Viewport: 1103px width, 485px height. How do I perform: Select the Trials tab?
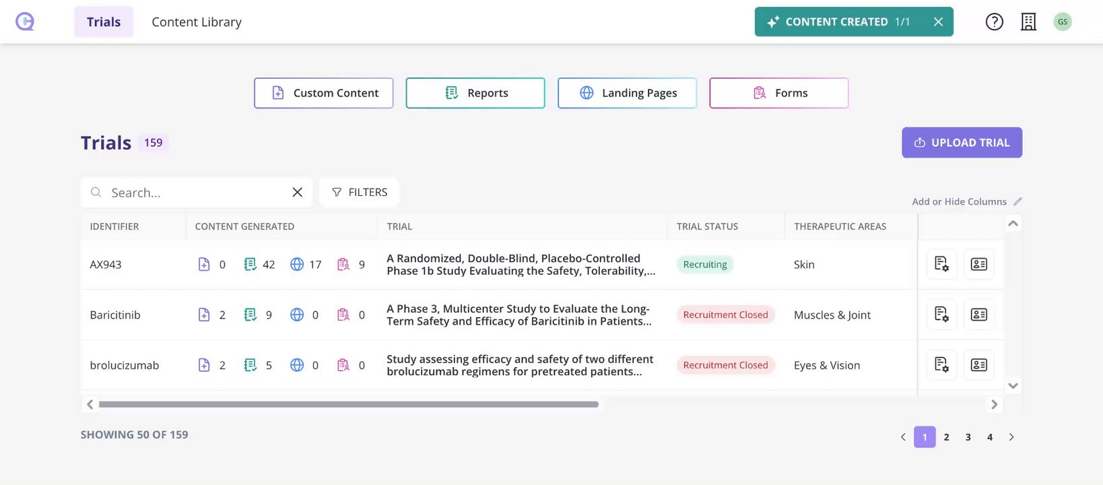coord(104,22)
